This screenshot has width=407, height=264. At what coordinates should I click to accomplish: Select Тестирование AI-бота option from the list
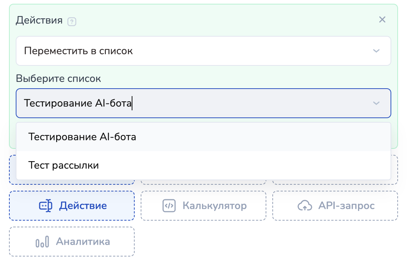coord(82,137)
